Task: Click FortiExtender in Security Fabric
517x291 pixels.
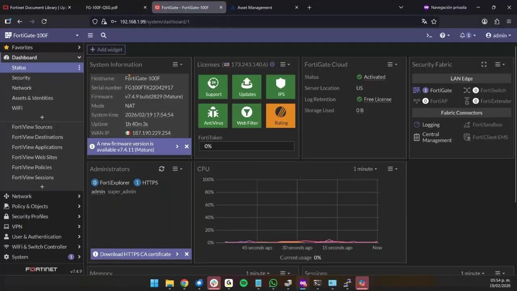Action: [488, 101]
